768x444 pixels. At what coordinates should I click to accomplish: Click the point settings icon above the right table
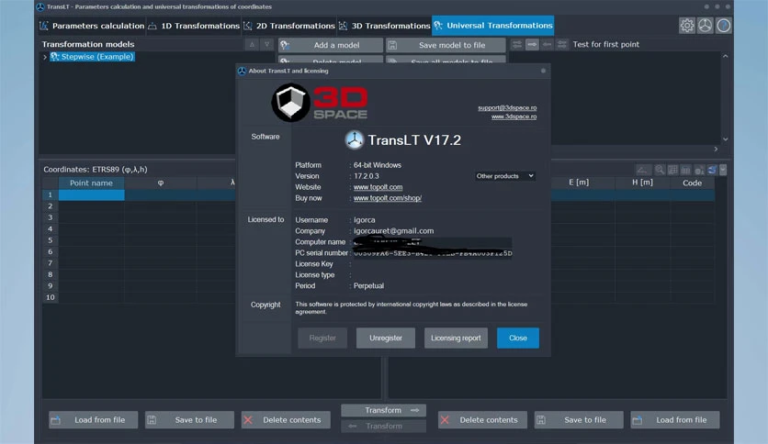coord(699,170)
